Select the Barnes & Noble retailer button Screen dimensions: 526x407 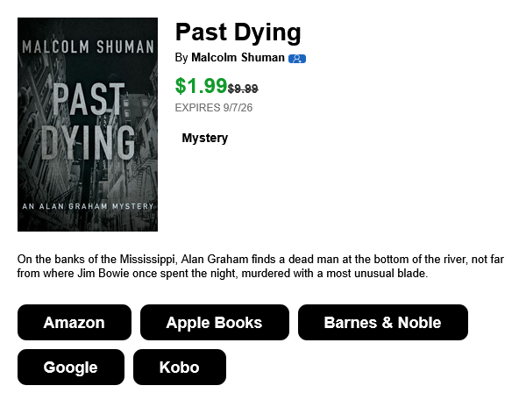click(383, 322)
